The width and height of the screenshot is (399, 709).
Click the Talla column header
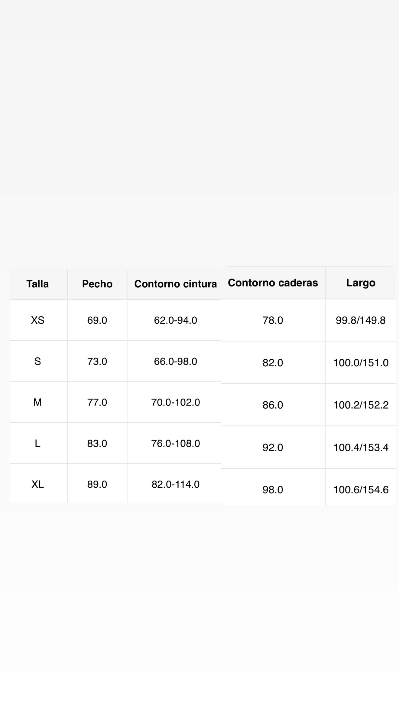pyautogui.click(x=37, y=284)
